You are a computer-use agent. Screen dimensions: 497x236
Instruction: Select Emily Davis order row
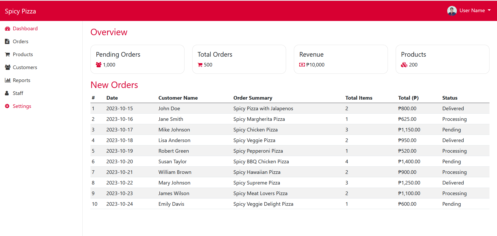[x=290, y=204]
